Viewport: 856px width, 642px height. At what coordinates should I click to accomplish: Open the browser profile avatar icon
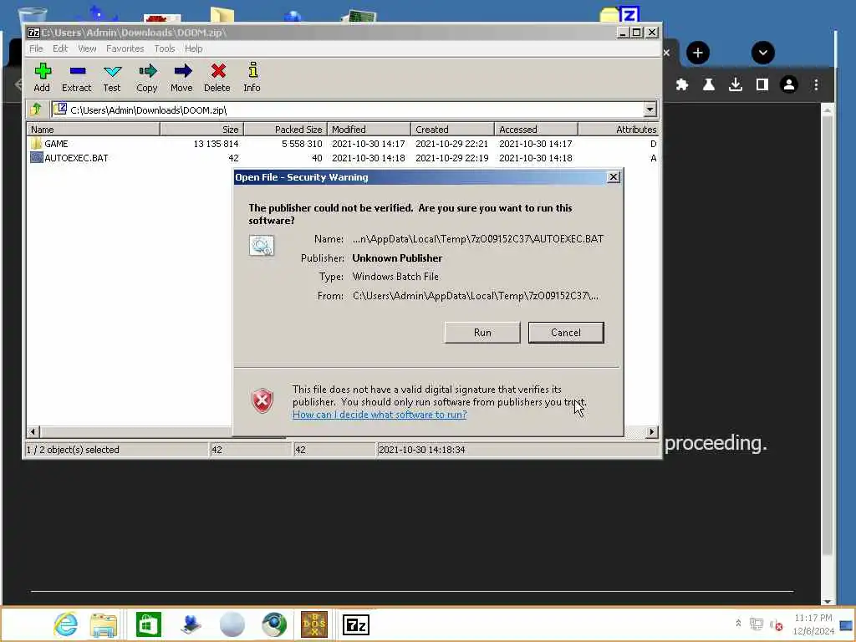pyautogui.click(x=789, y=84)
